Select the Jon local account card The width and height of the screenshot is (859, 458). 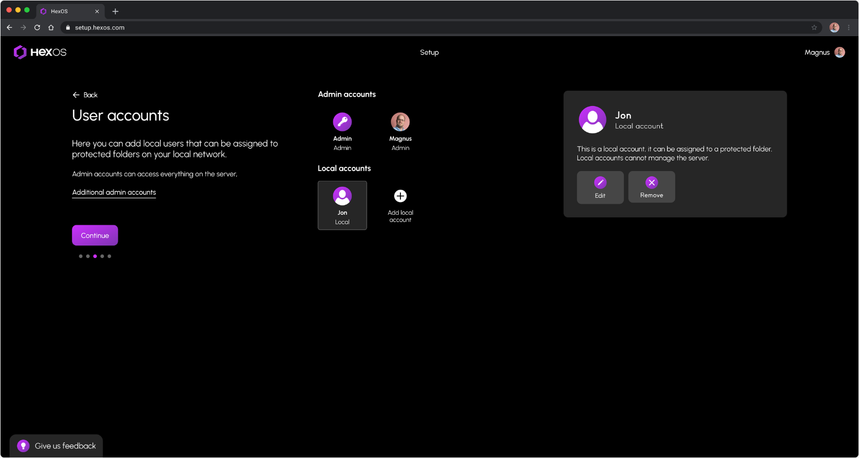pos(342,205)
